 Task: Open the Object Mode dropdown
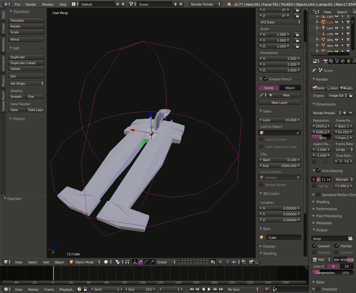[x=85, y=262]
